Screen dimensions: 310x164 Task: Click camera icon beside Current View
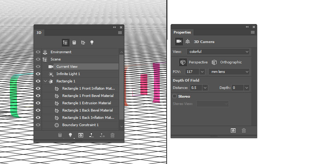[x=51, y=67]
